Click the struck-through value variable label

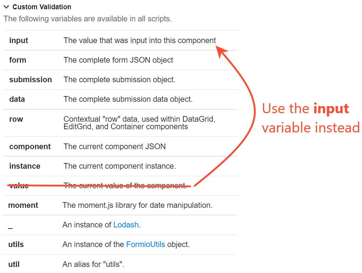[19, 185]
